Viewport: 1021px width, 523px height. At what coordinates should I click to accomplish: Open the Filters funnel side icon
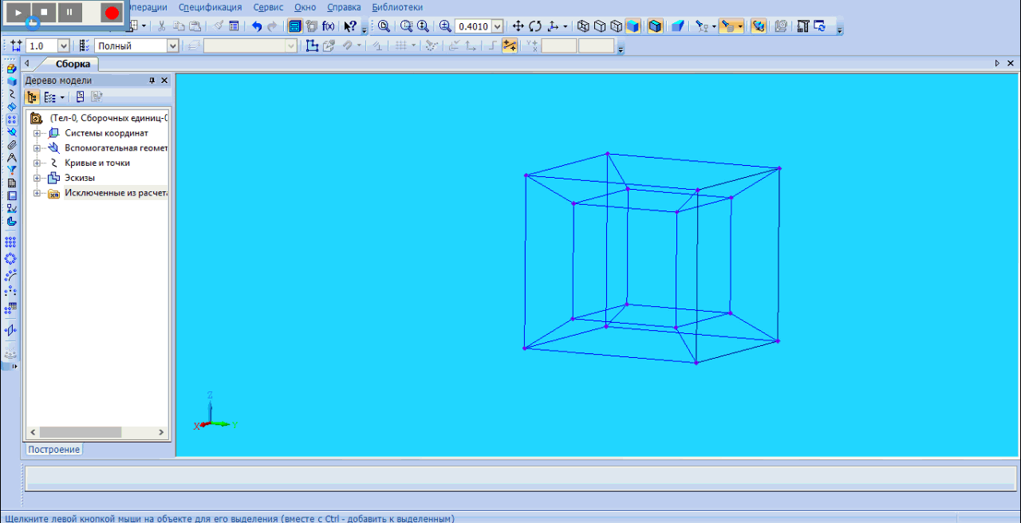(x=11, y=170)
